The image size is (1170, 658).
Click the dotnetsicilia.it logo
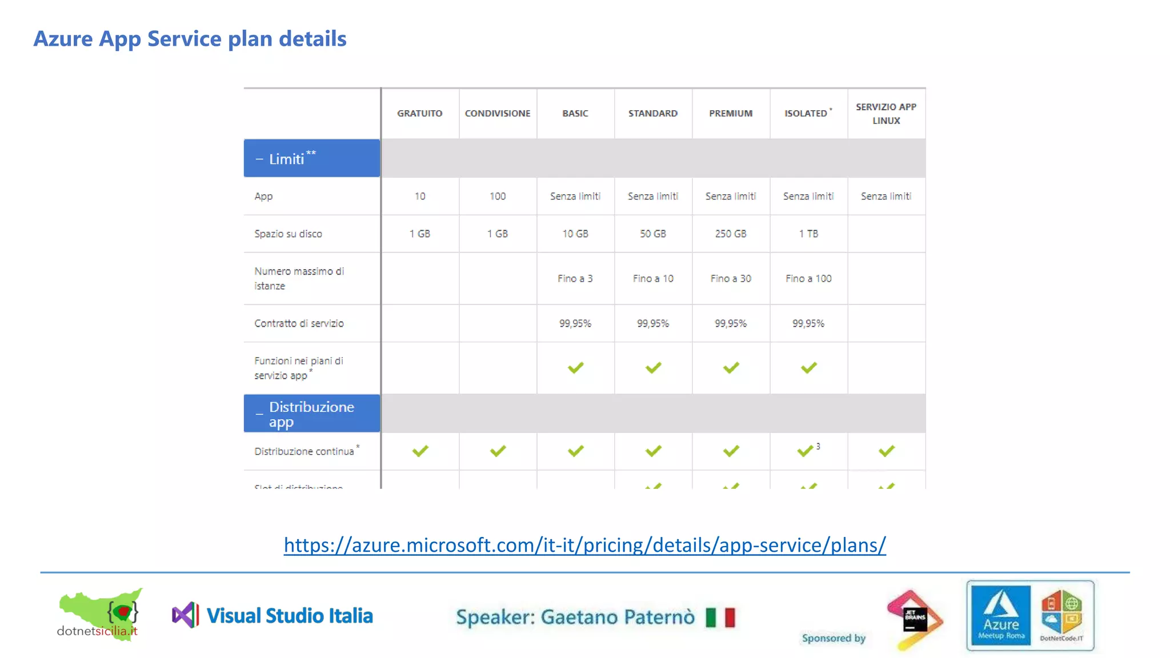(100, 615)
